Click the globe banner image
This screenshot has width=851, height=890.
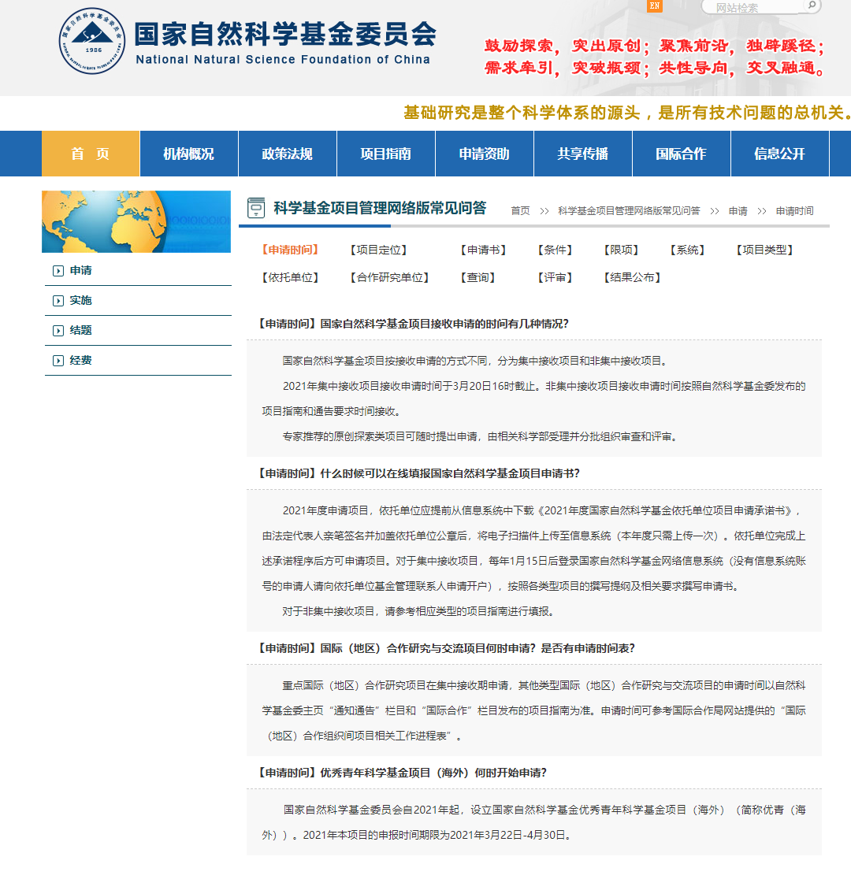tap(136, 221)
